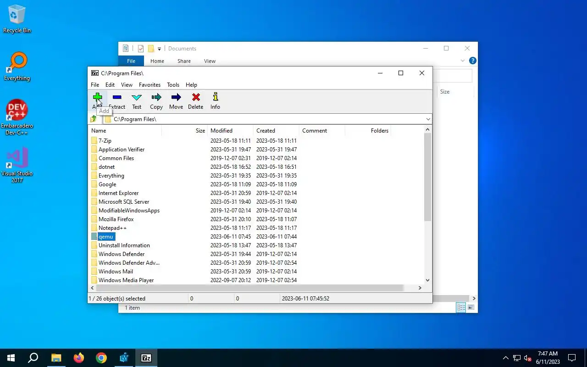Expand the address path dropdown
587x367 pixels.
tap(428, 119)
